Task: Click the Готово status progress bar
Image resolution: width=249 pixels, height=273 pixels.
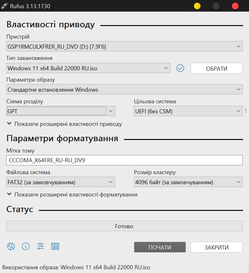Action: click(x=124, y=226)
